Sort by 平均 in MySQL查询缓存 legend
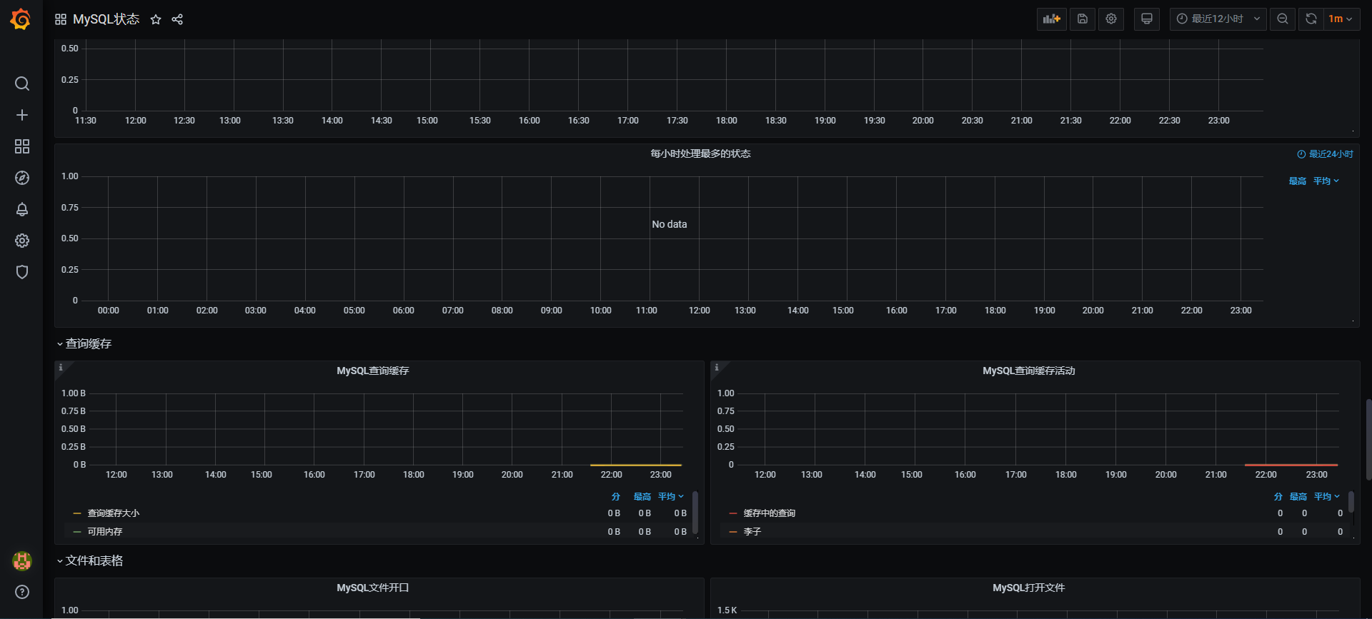 click(x=670, y=497)
